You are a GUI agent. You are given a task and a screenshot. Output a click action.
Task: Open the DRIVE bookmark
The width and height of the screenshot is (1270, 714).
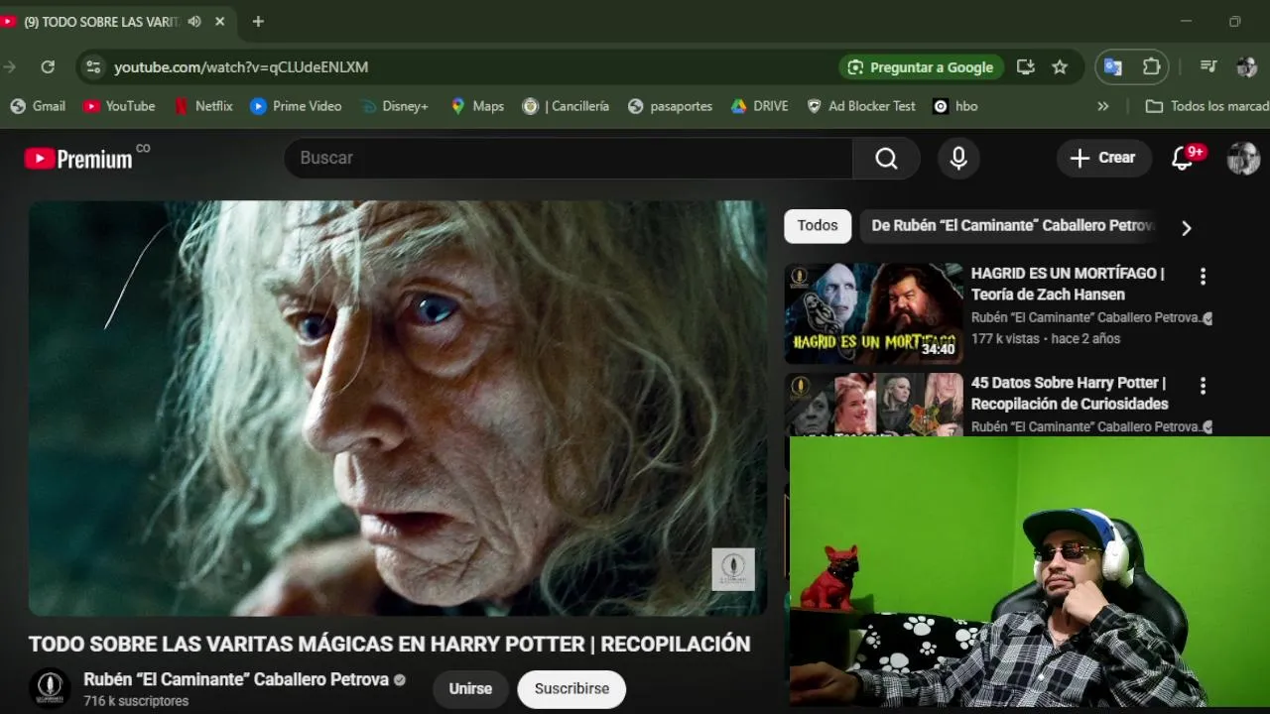tap(759, 106)
